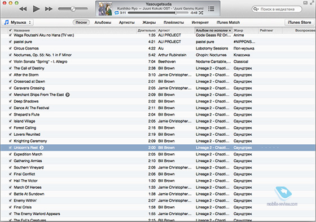Select the Песни tab
The height and width of the screenshot is (222, 316).
(x=81, y=23)
